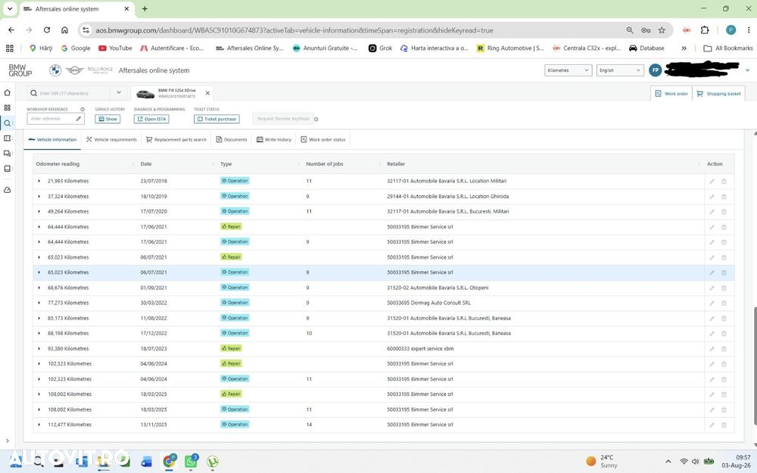Screen dimensions: 757x473
Task: Click the edit pencil for 21,993 Kilometres row
Action: [712, 182]
